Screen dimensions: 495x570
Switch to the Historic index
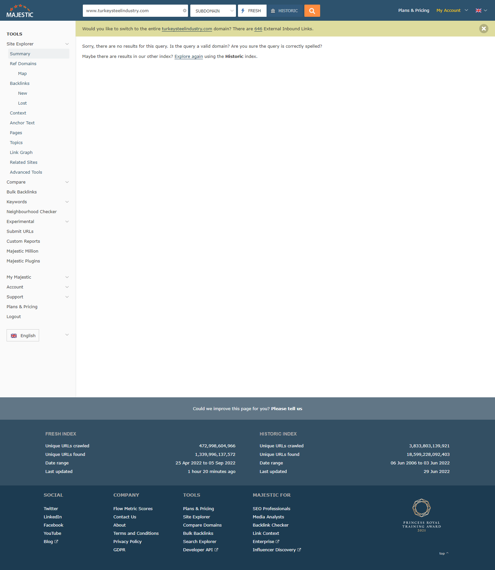coord(284,11)
